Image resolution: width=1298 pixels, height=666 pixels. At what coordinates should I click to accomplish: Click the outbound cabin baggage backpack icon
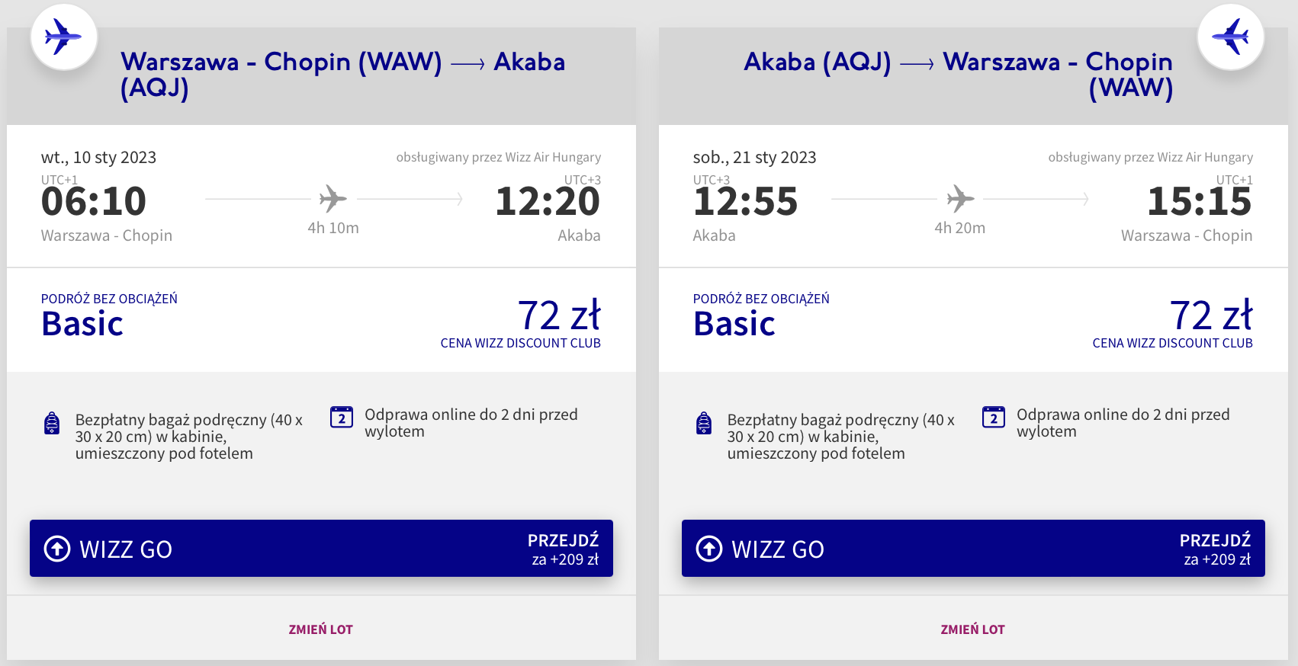point(52,423)
